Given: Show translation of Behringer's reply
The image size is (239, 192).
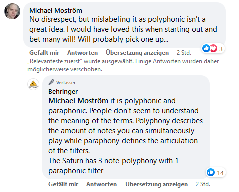Looking at the screenshot, I should pyautogui.click(x=156, y=184).
